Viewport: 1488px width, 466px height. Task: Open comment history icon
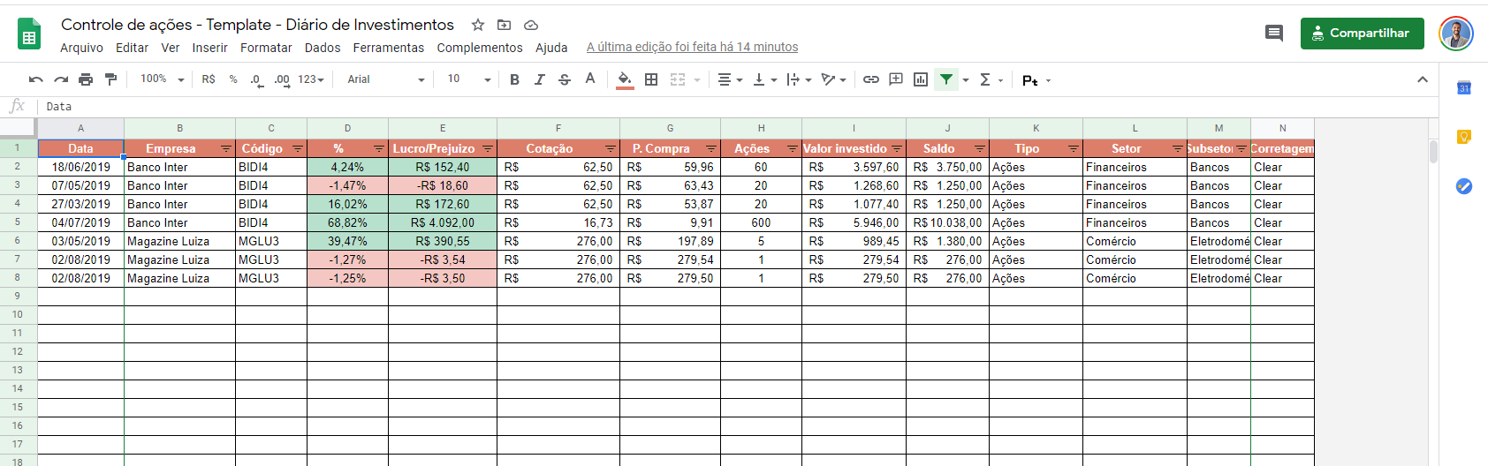(x=1274, y=34)
